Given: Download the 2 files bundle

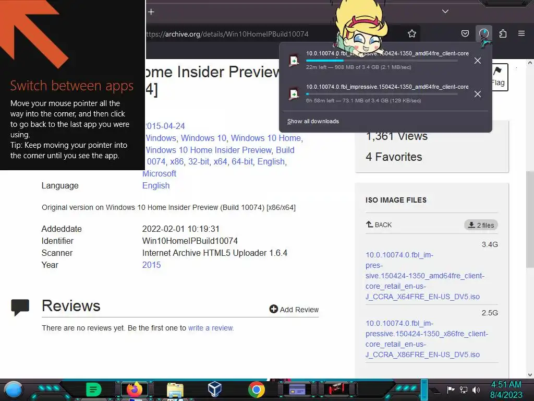Looking at the screenshot, I should click(x=481, y=225).
